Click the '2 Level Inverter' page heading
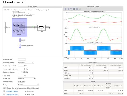 pos(14,2)
